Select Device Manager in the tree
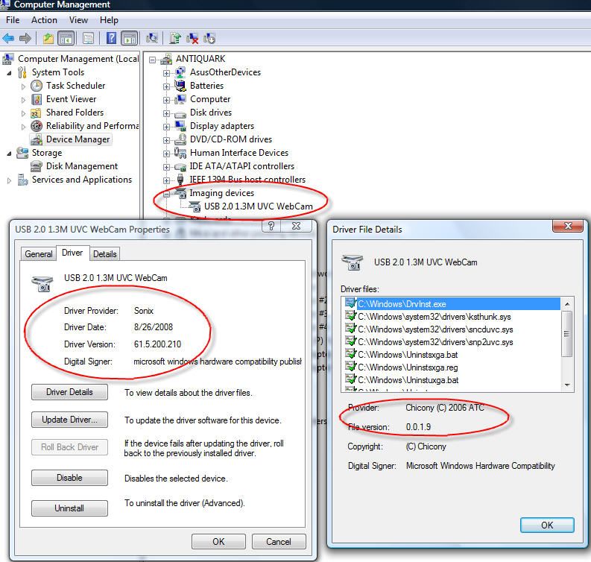The height and width of the screenshot is (562, 591). (78, 139)
